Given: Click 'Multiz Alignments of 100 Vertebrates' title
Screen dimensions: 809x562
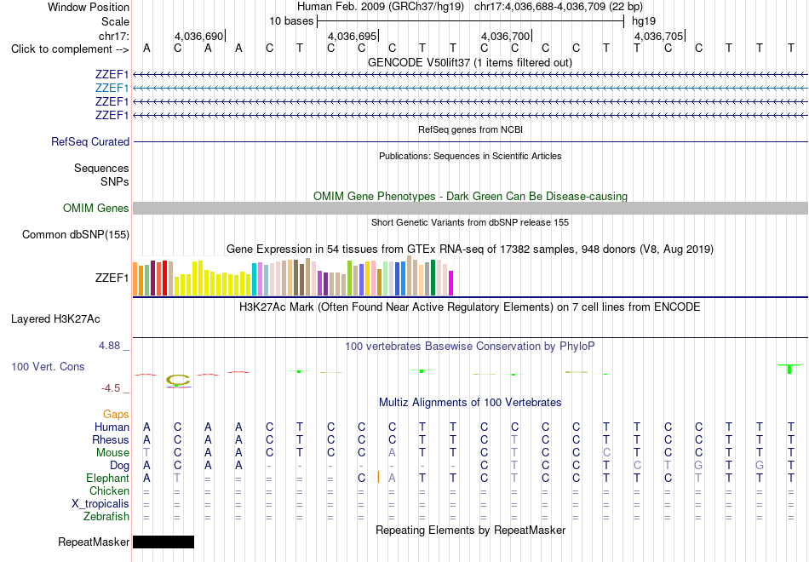Looking at the screenshot, I should [470, 403].
